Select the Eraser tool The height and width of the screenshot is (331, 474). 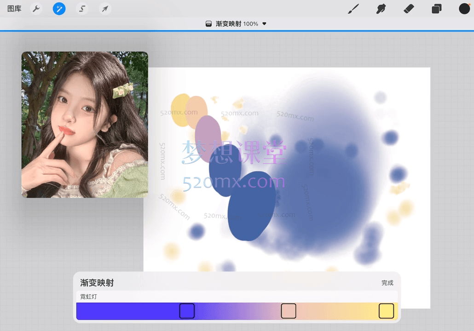[409, 8]
